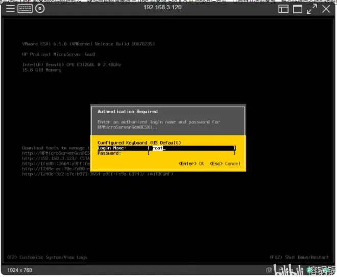Toggle full screen arrows icon
Image resolution: width=337 pixels, height=277 pixels.
(311, 9)
